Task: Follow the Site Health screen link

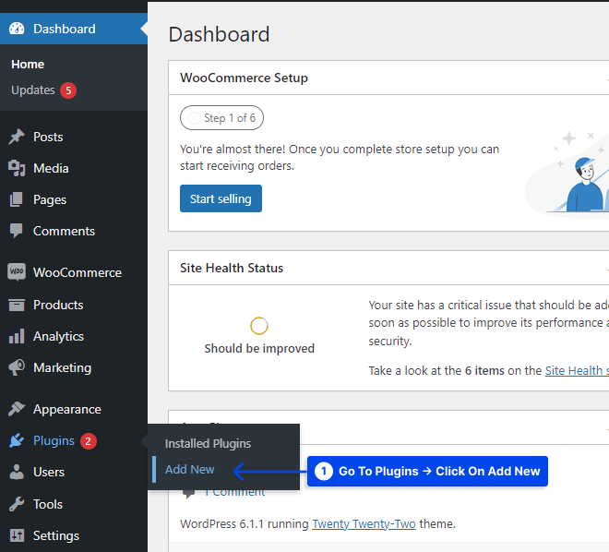Action: tap(577, 370)
